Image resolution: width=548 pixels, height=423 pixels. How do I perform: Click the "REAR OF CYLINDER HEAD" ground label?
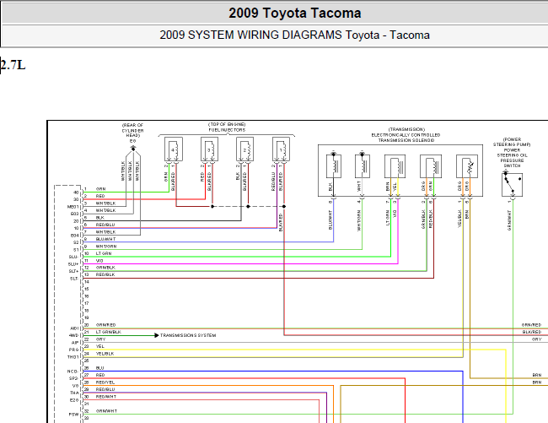tap(133, 130)
